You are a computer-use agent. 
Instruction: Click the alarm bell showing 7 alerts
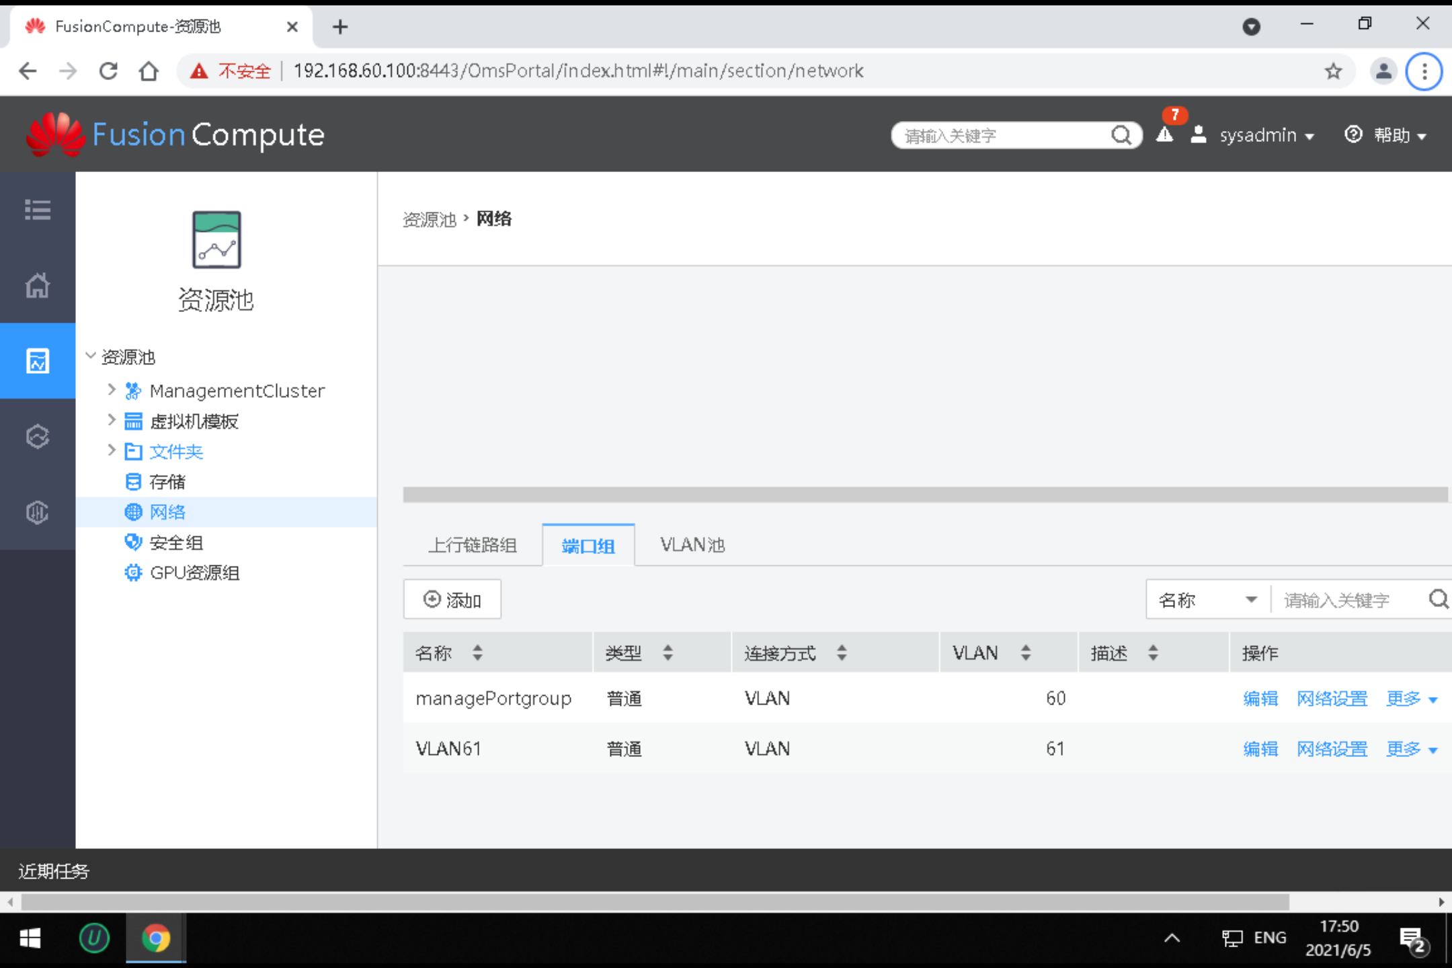tap(1164, 135)
